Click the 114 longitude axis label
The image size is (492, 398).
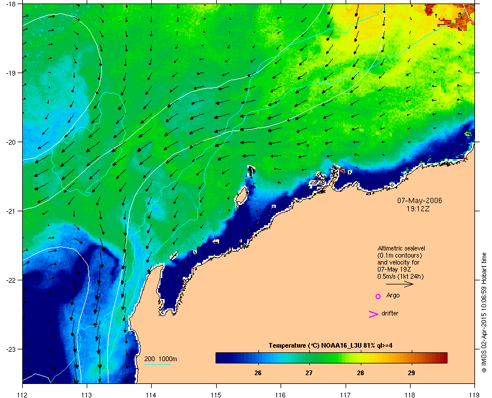point(151,395)
